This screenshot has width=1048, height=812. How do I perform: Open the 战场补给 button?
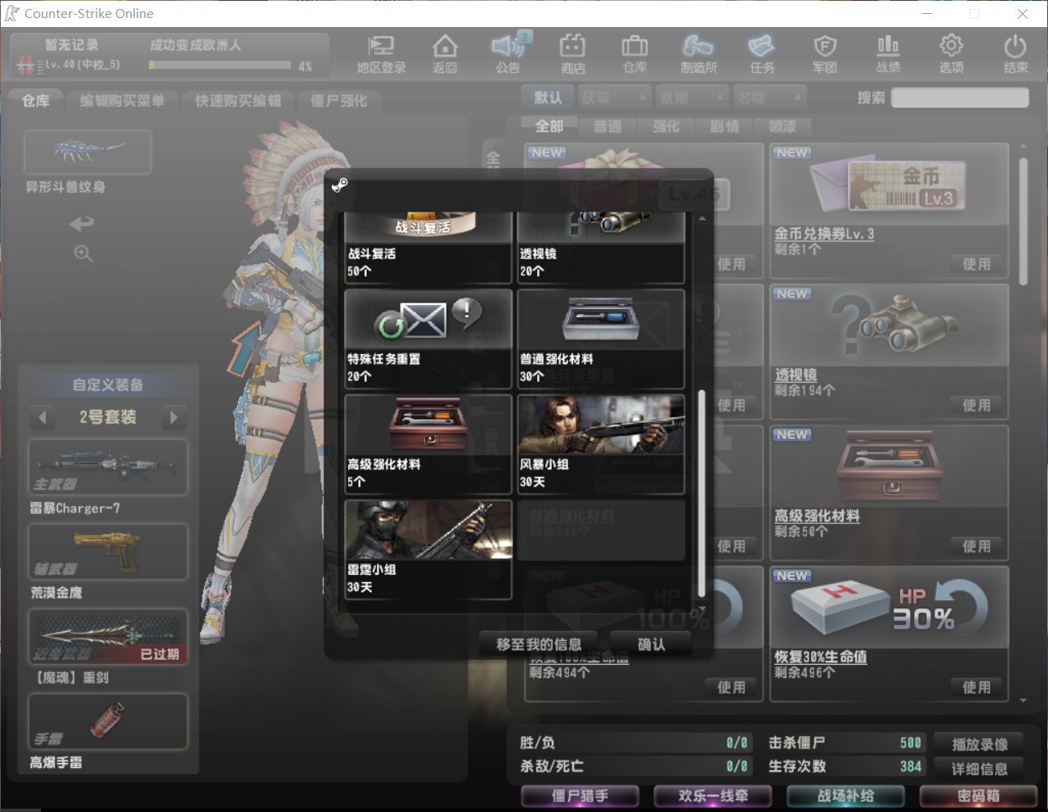[846, 796]
